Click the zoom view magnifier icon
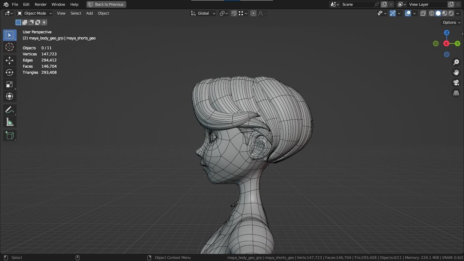464x261 pixels. pyautogui.click(x=456, y=62)
